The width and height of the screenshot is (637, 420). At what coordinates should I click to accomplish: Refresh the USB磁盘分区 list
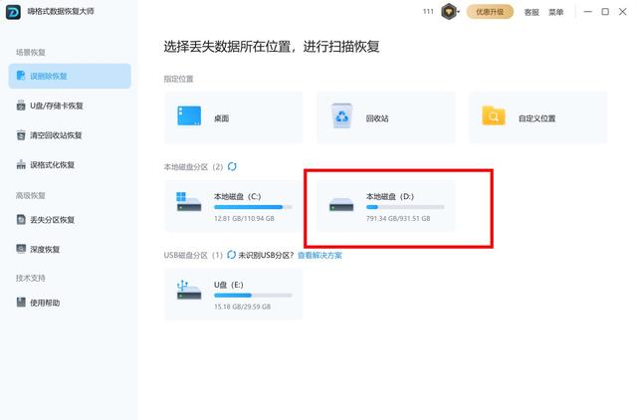[231, 255]
